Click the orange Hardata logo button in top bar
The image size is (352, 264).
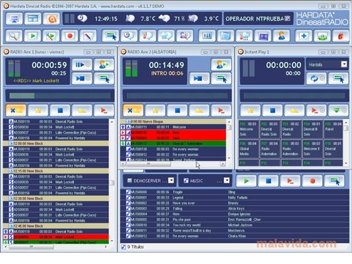tap(52, 19)
